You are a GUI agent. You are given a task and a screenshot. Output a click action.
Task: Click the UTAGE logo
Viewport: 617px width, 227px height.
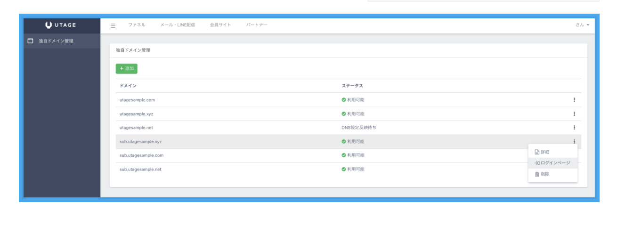[61, 25]
